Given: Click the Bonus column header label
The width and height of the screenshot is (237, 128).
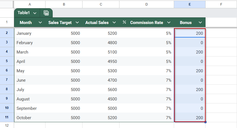Looking at the screenshot, I should pyautogui.click(x=186, y=23).
